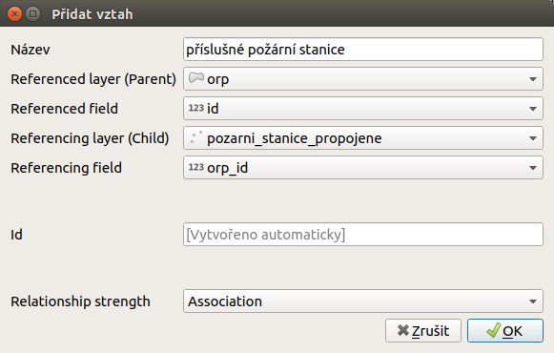The width and height of the screenshot is (554, 353).
Task: Click the Referencing field label
Action: (x=66, y=168)
